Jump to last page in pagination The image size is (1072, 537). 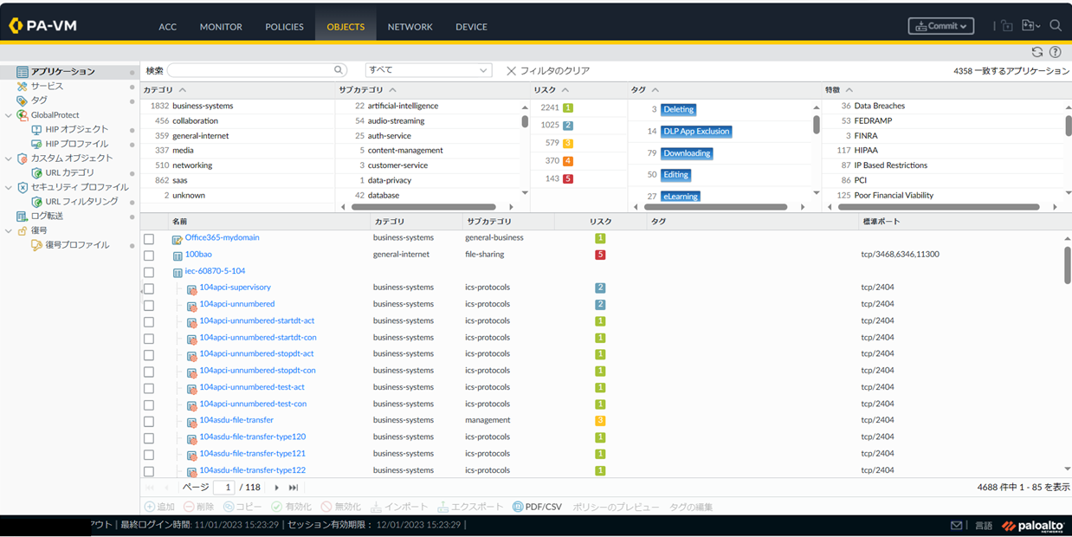click(x=294, y=488)
